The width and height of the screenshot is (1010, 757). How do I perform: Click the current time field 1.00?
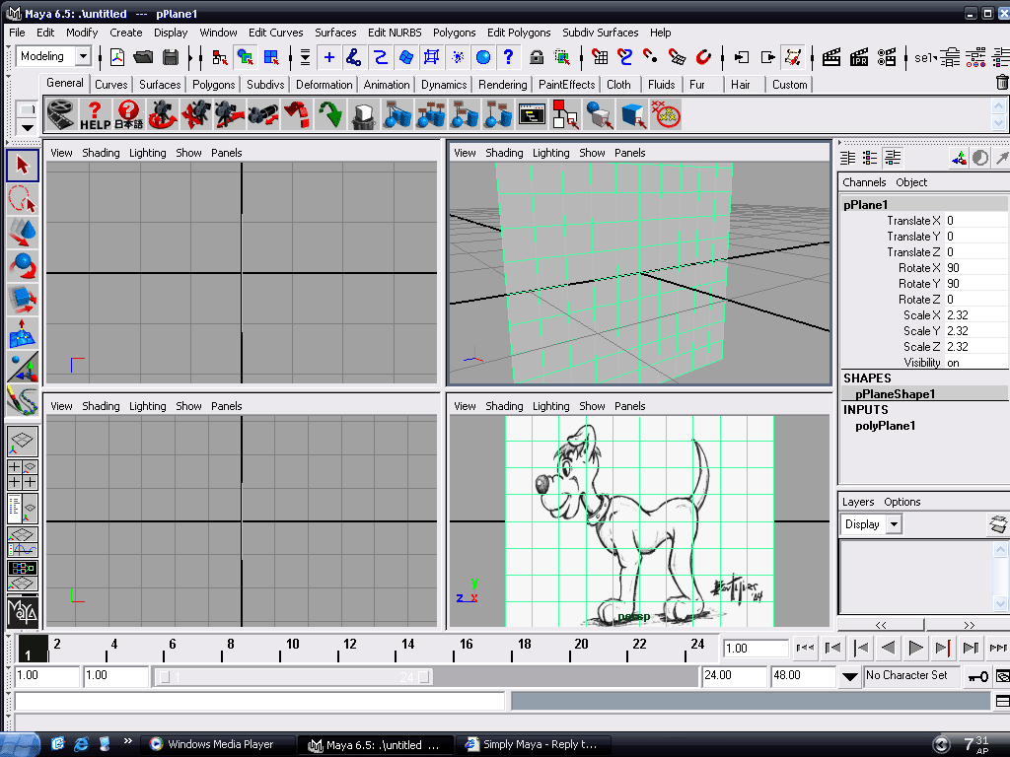coord(755,649)
